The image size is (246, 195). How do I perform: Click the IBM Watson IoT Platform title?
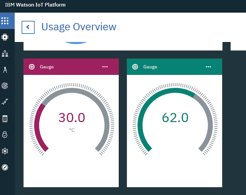pyautogui.click(x=35, y=5)
